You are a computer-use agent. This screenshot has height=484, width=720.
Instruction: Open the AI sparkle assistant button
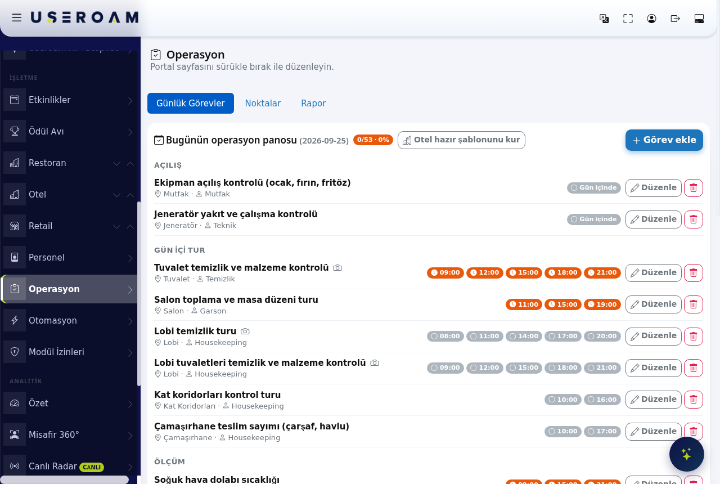(687, 454)
